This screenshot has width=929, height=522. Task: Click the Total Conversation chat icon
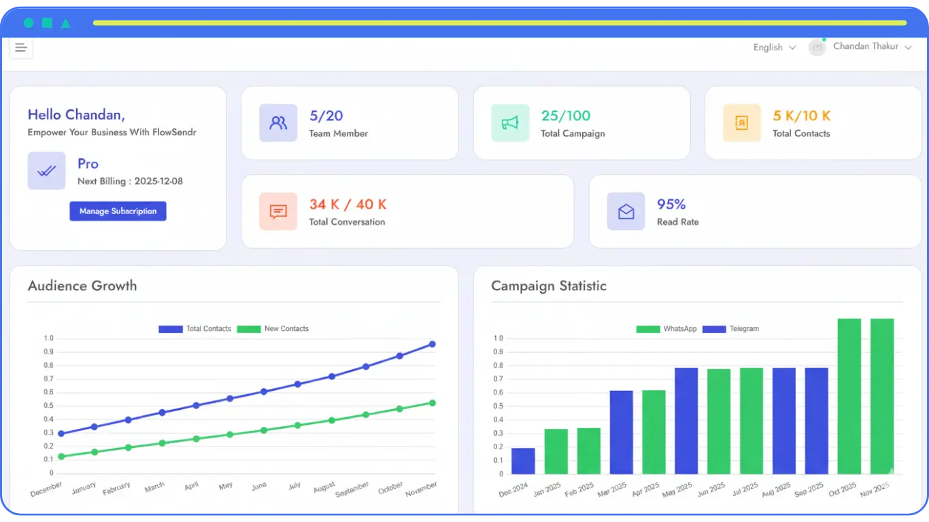coord(278,211)
